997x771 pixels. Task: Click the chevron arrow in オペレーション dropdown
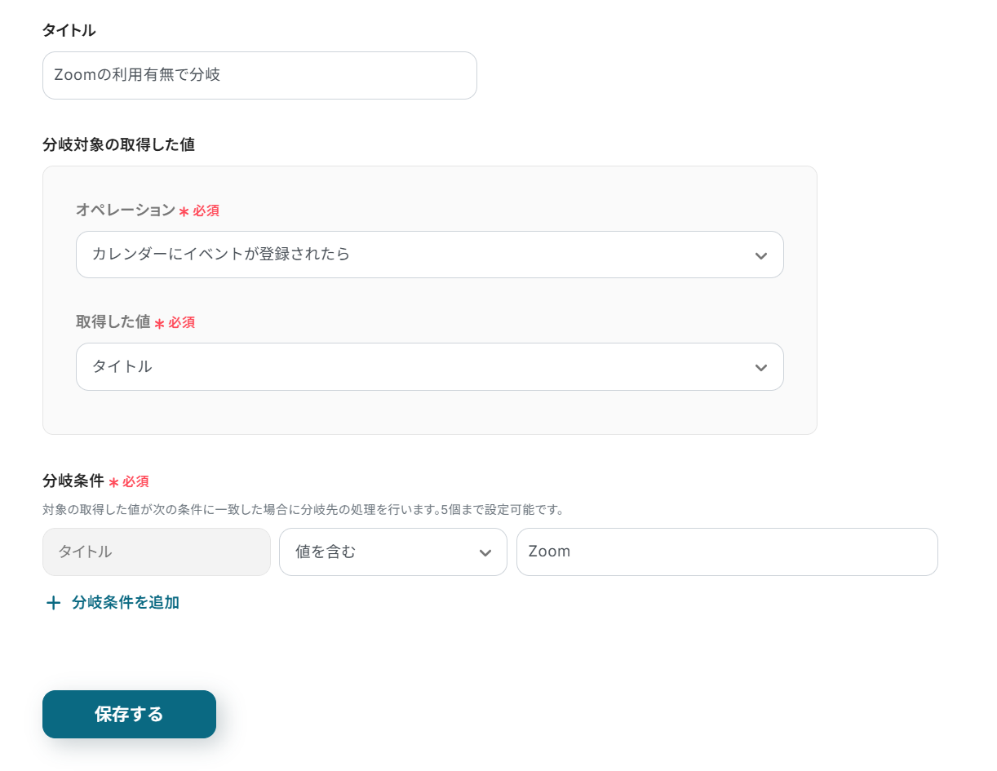click(x=760, y=255)
